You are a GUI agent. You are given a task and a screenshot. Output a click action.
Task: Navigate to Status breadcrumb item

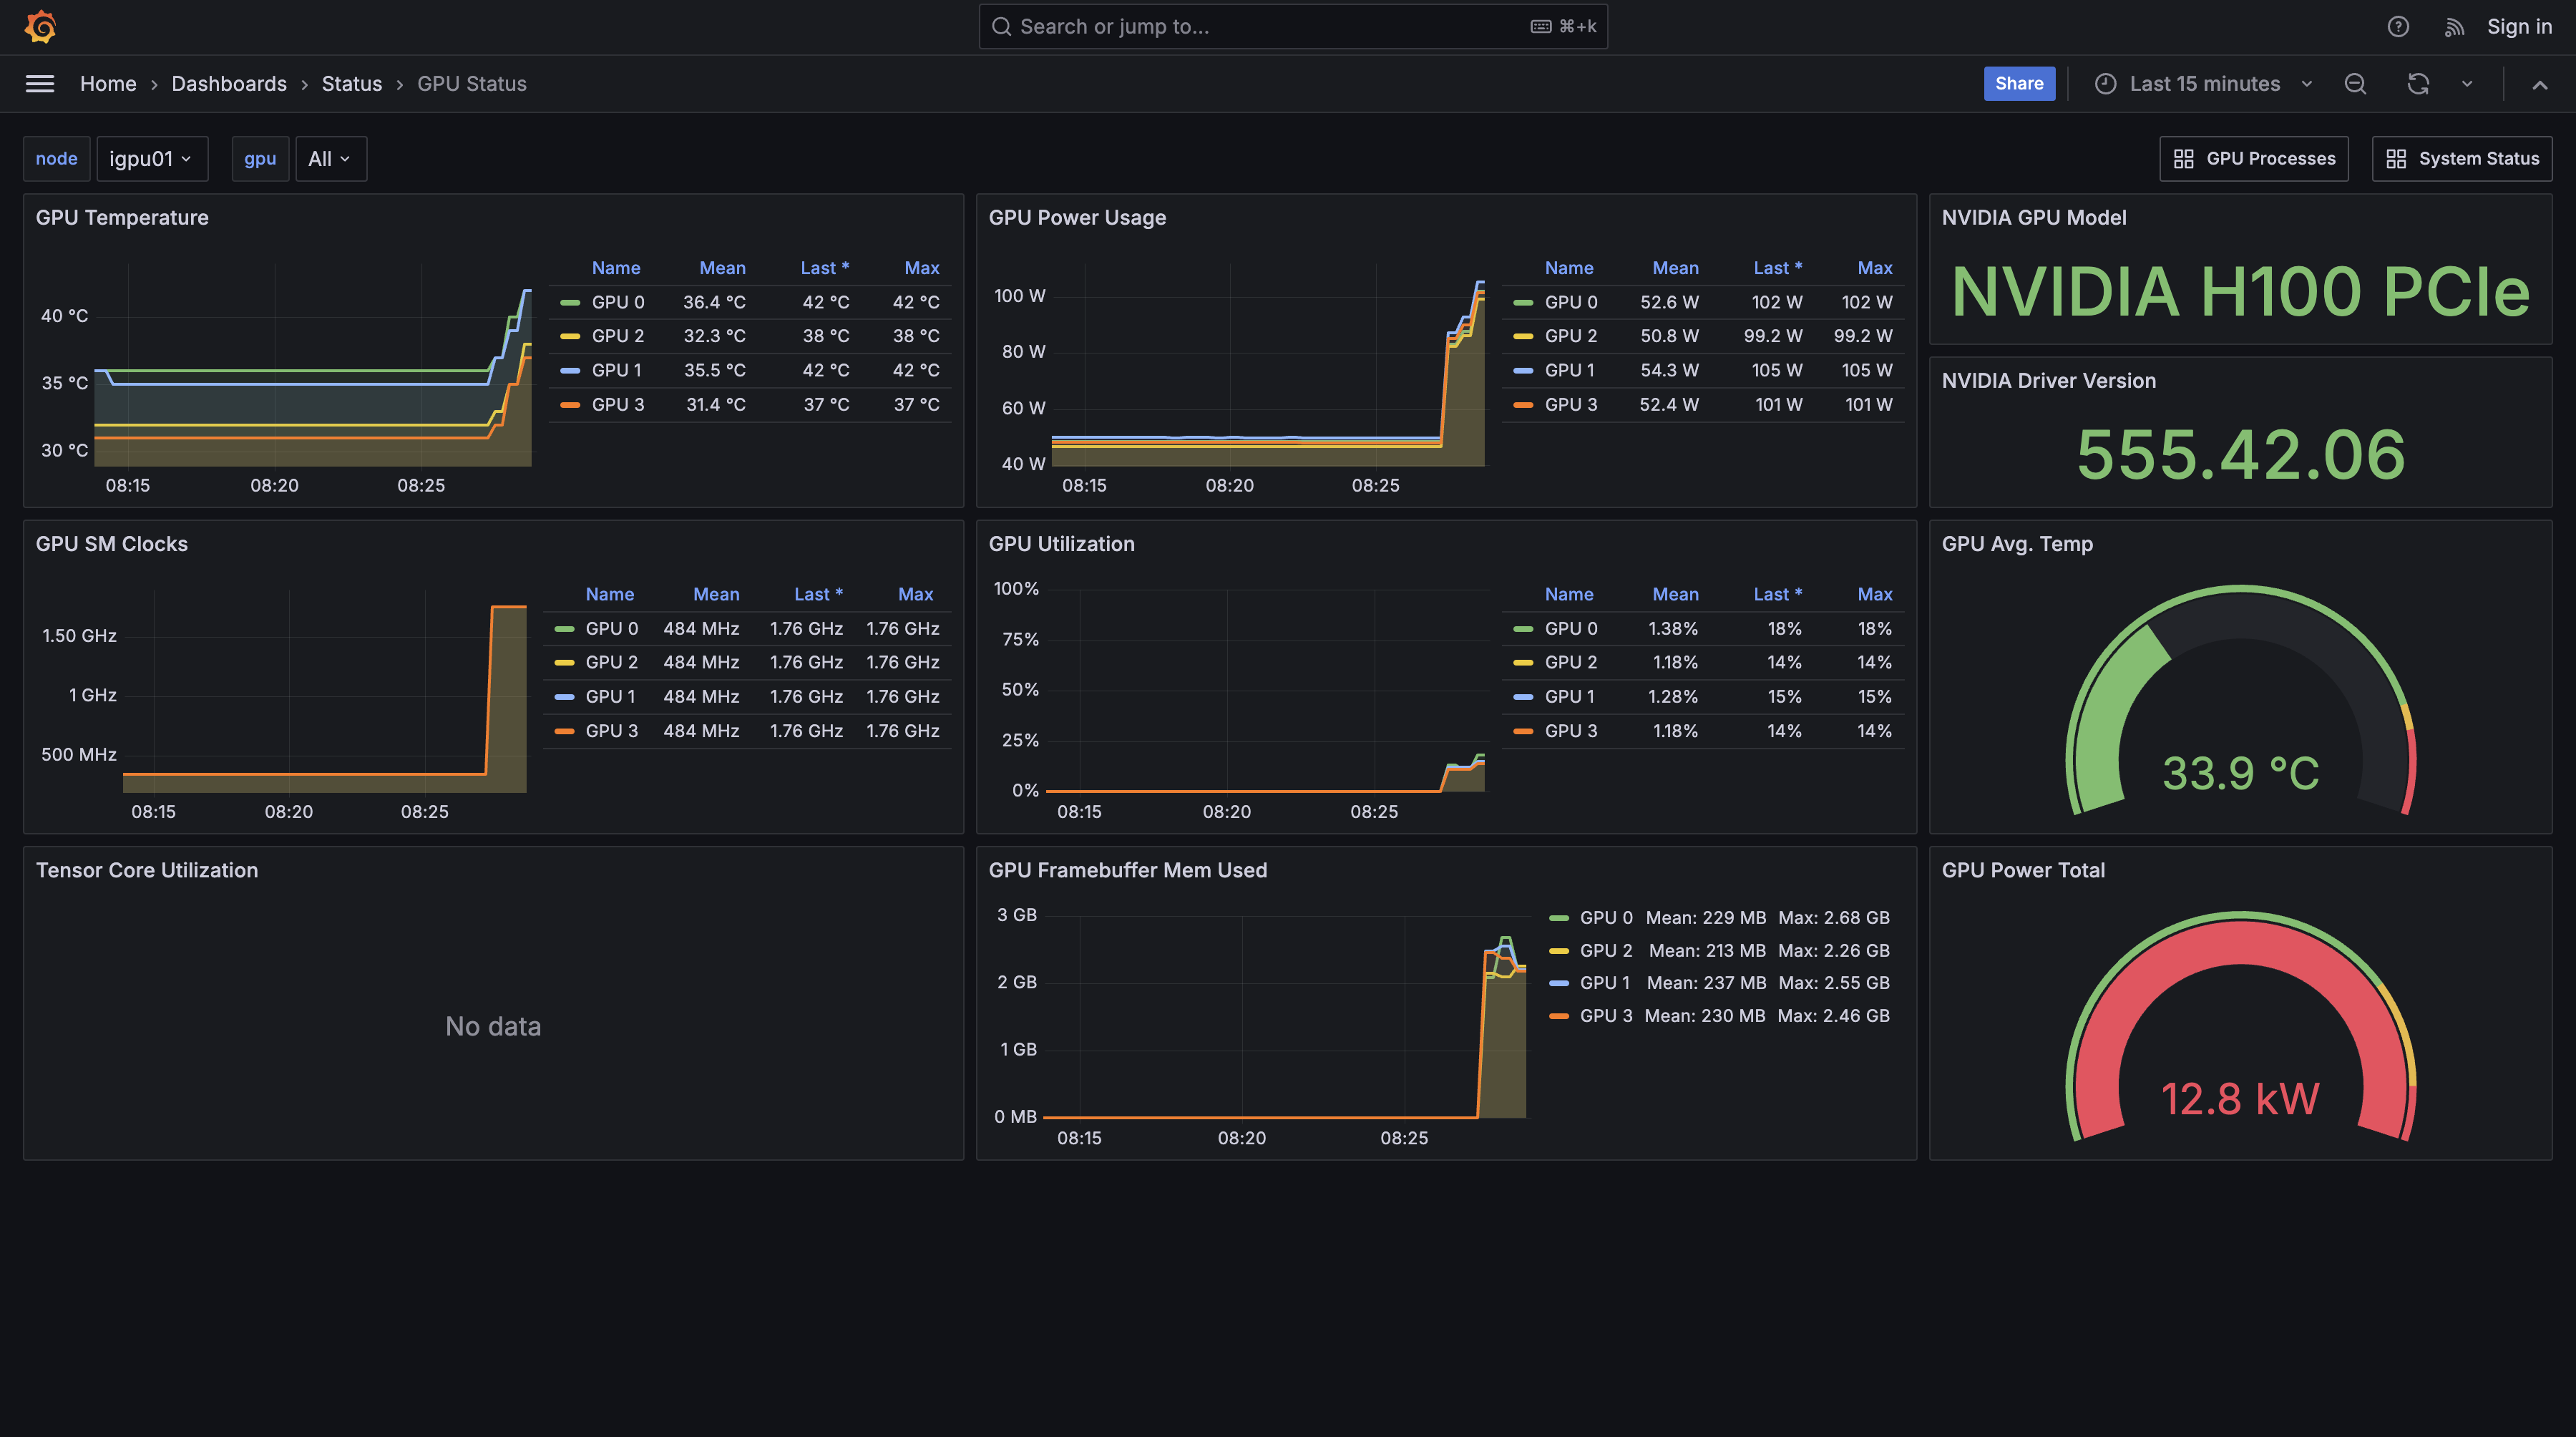[351, 84]
